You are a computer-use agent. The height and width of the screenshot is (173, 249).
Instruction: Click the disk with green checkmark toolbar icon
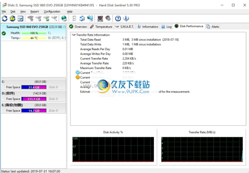point(47,18)
